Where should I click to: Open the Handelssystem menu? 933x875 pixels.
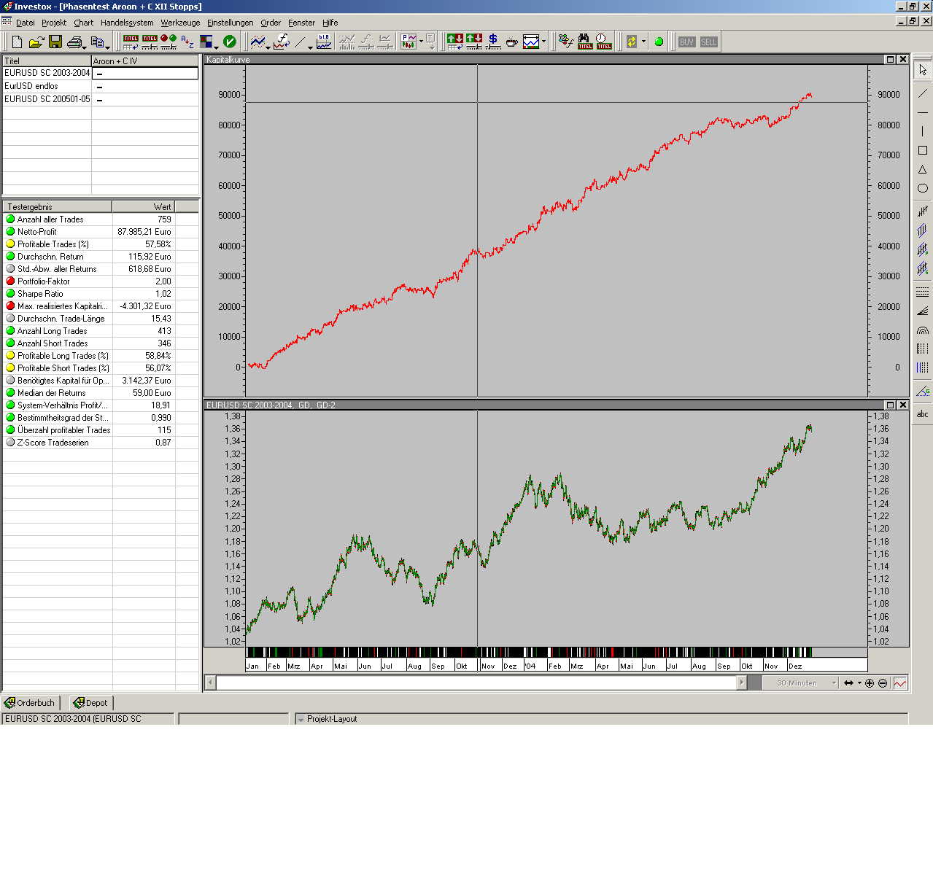point(127,23)
